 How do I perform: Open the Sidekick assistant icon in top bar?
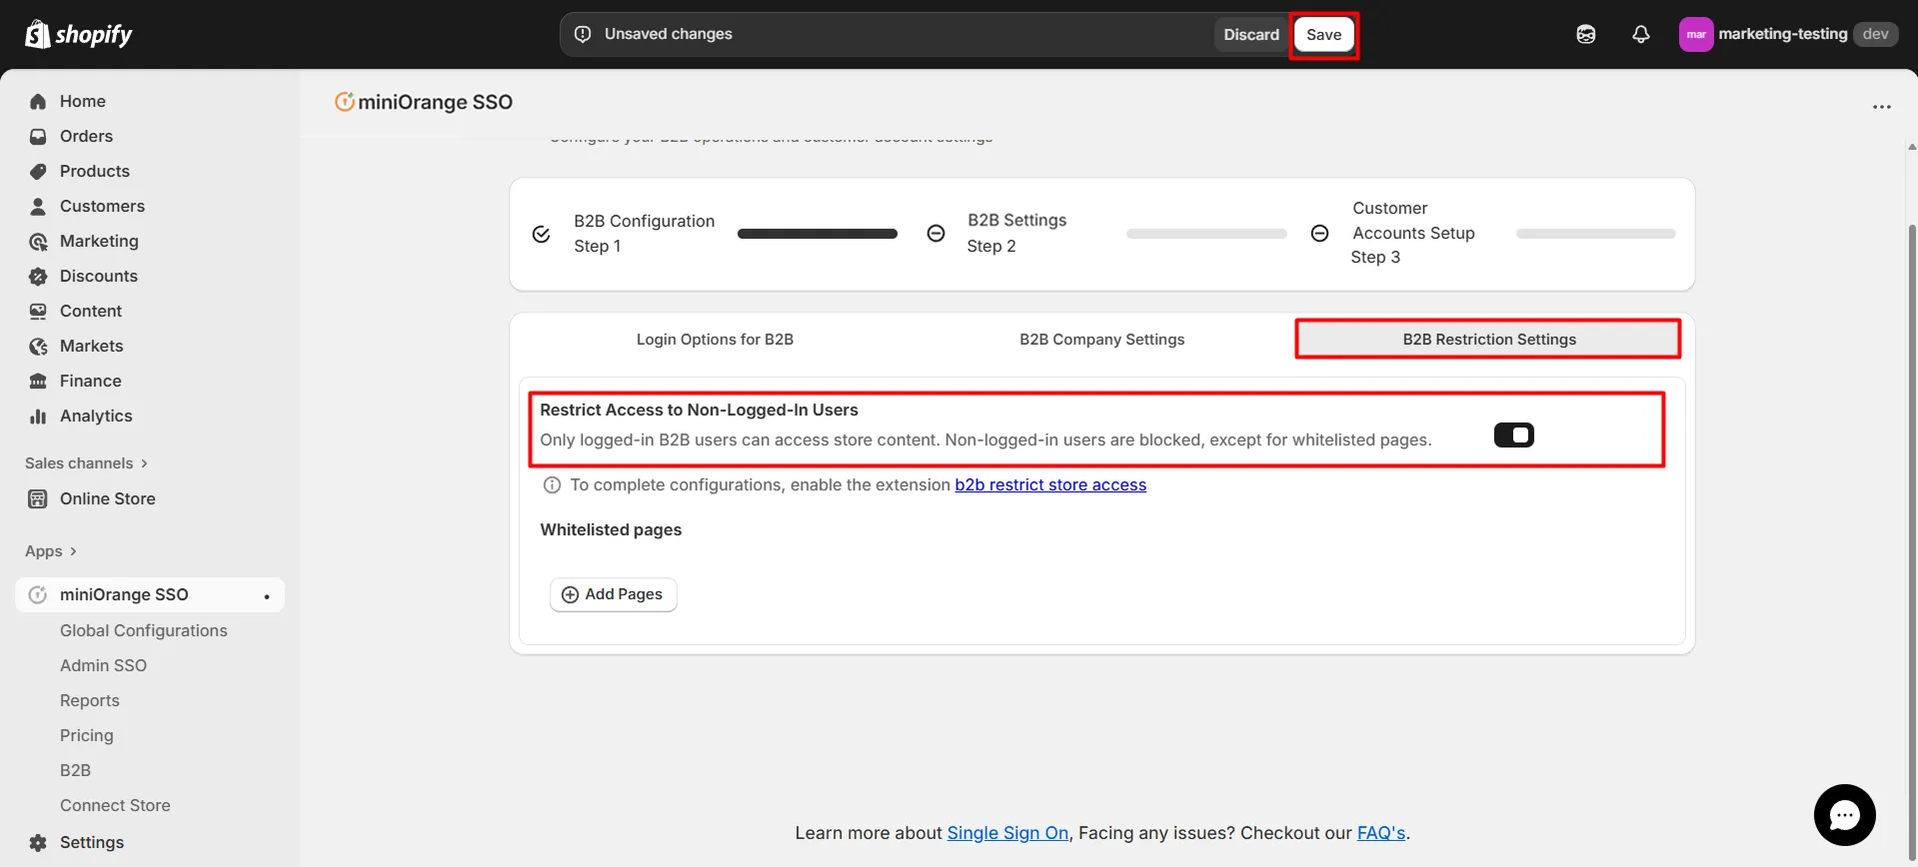(1586, 34)
